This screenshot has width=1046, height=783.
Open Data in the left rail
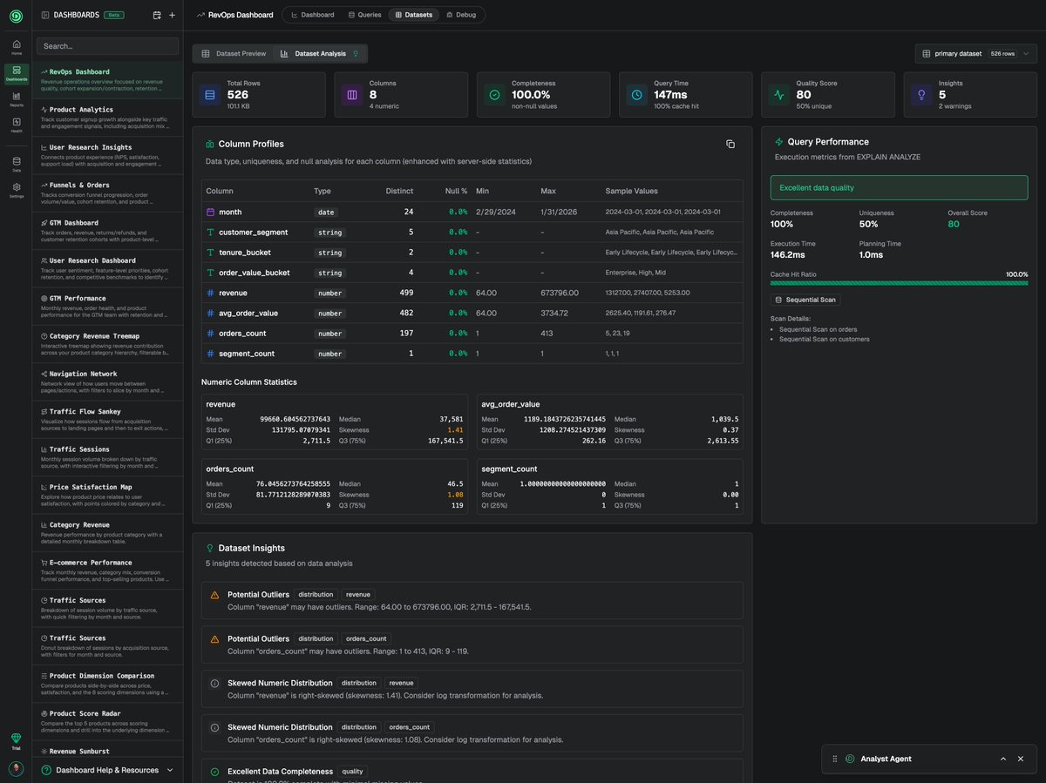(x=16, y=164)
